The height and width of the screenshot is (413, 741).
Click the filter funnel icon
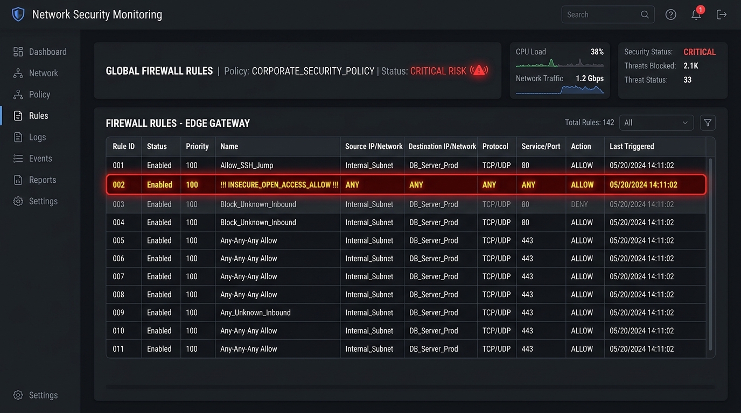tap(708, 123)
